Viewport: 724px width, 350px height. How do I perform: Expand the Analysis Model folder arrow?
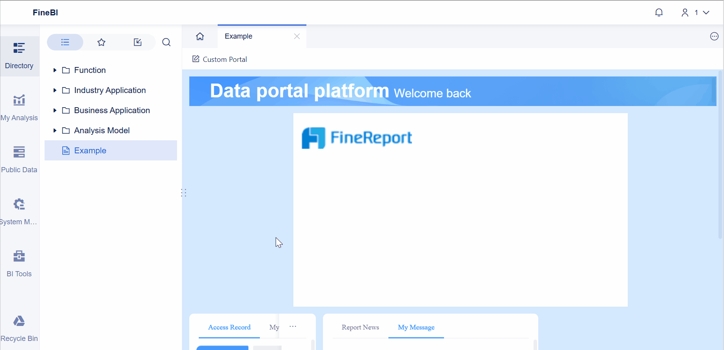point(55,130)
